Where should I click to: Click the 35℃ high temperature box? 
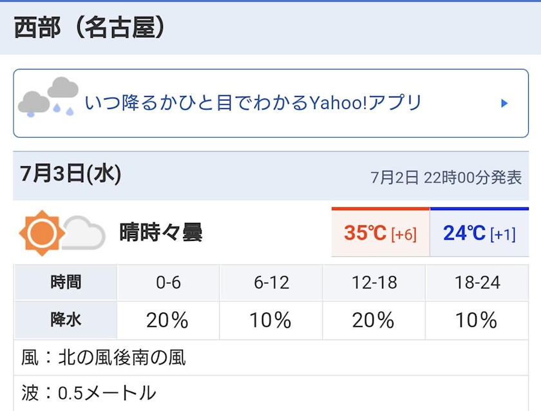[380, 233]
